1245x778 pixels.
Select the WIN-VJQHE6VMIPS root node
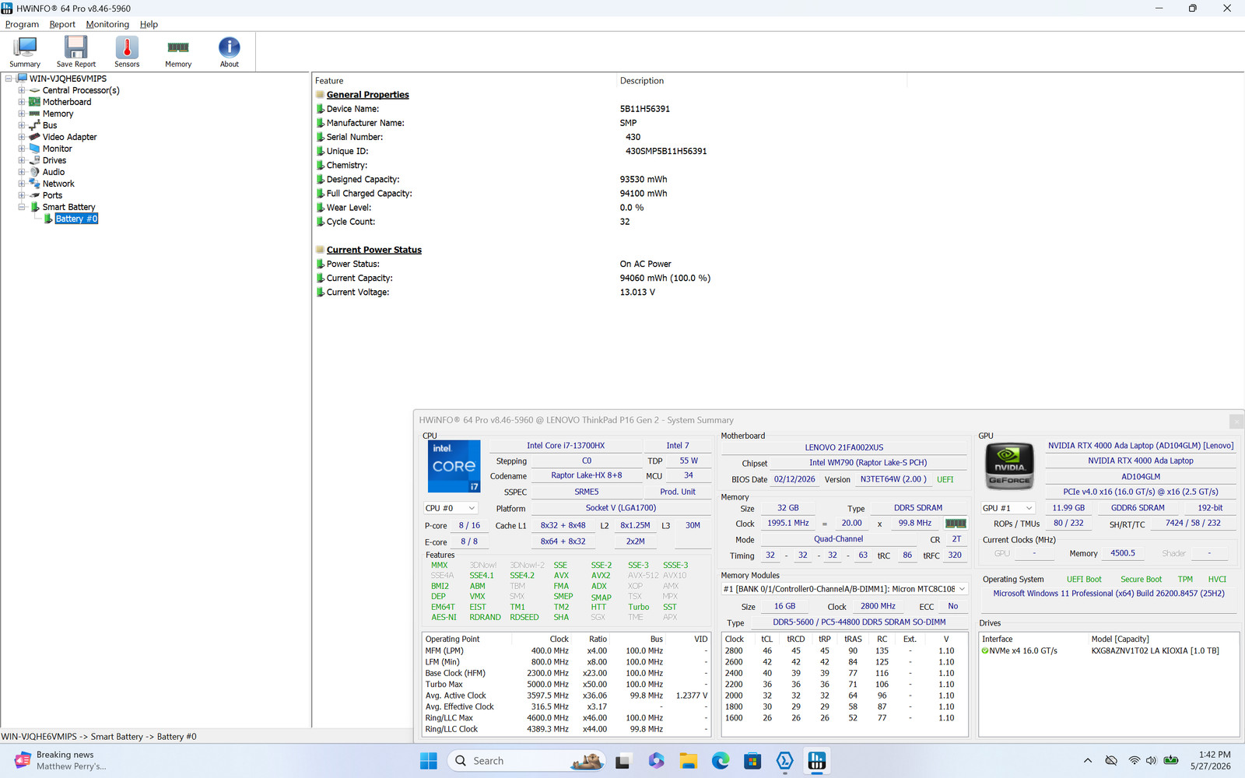click(68, 79)
